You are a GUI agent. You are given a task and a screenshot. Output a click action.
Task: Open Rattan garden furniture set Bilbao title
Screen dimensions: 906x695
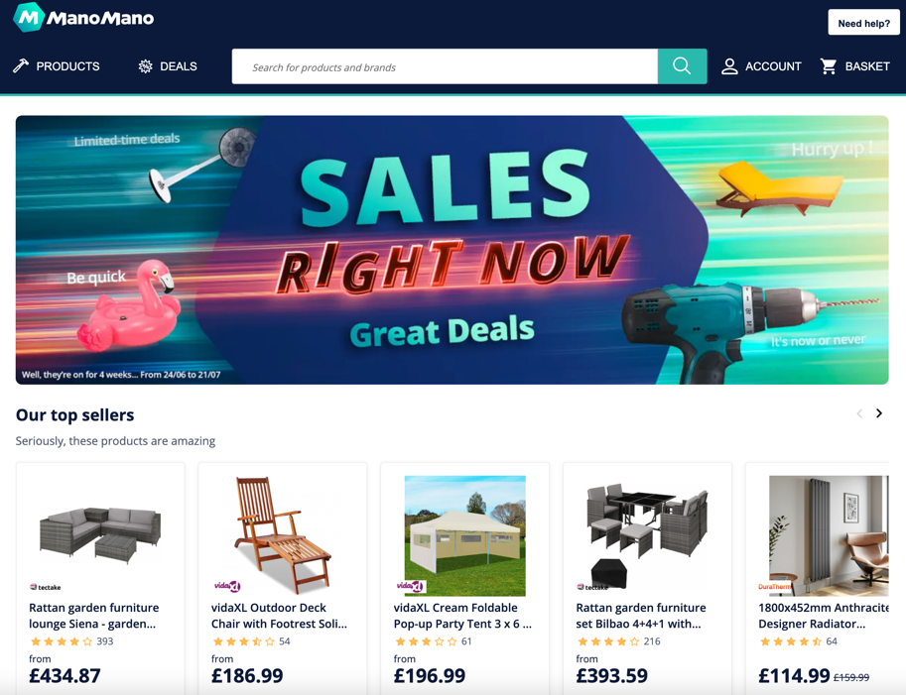641,616
